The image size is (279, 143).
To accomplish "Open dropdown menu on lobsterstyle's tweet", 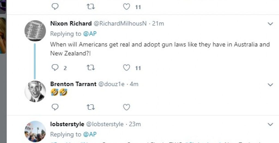I will click(270, 124).
